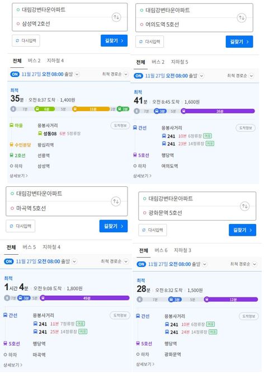Open departure time dropdown in 광화문역 panel
This screenshot has height=376, width=264.
tap(205, 264)
